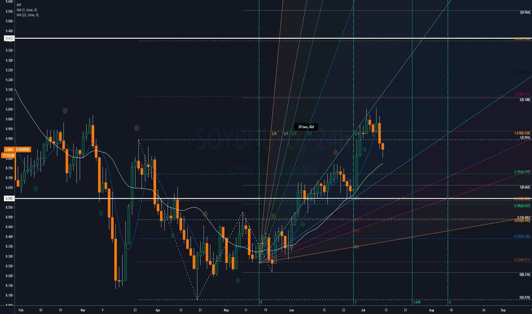This screenshot has height=314, width=532.
Task: Select the 0(8.078) Fibonacci level label
Action: [x=525, y=297]
